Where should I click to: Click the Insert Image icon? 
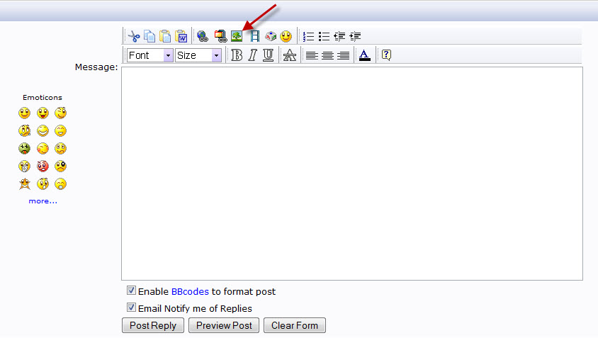[237, 36]
